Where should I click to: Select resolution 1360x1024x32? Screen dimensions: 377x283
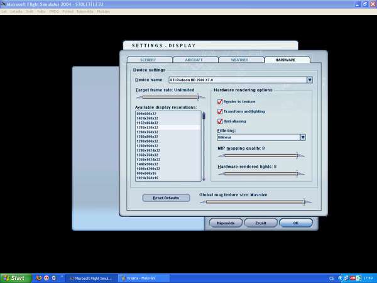[168, 160]
